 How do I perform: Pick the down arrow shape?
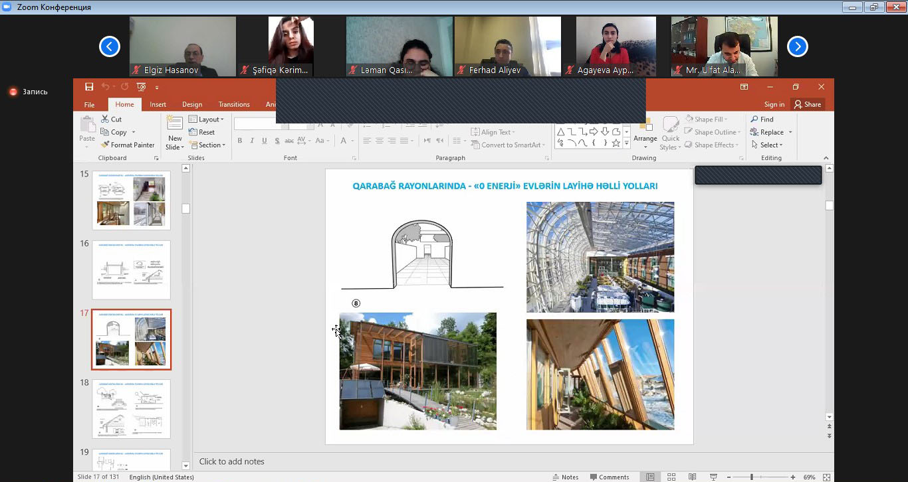pyautogui.click(x=605, y=131)
